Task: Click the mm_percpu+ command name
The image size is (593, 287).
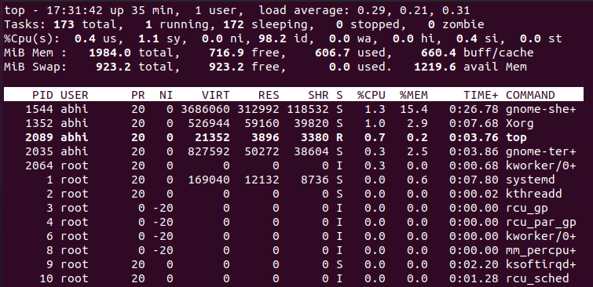Action: [541, 250]
